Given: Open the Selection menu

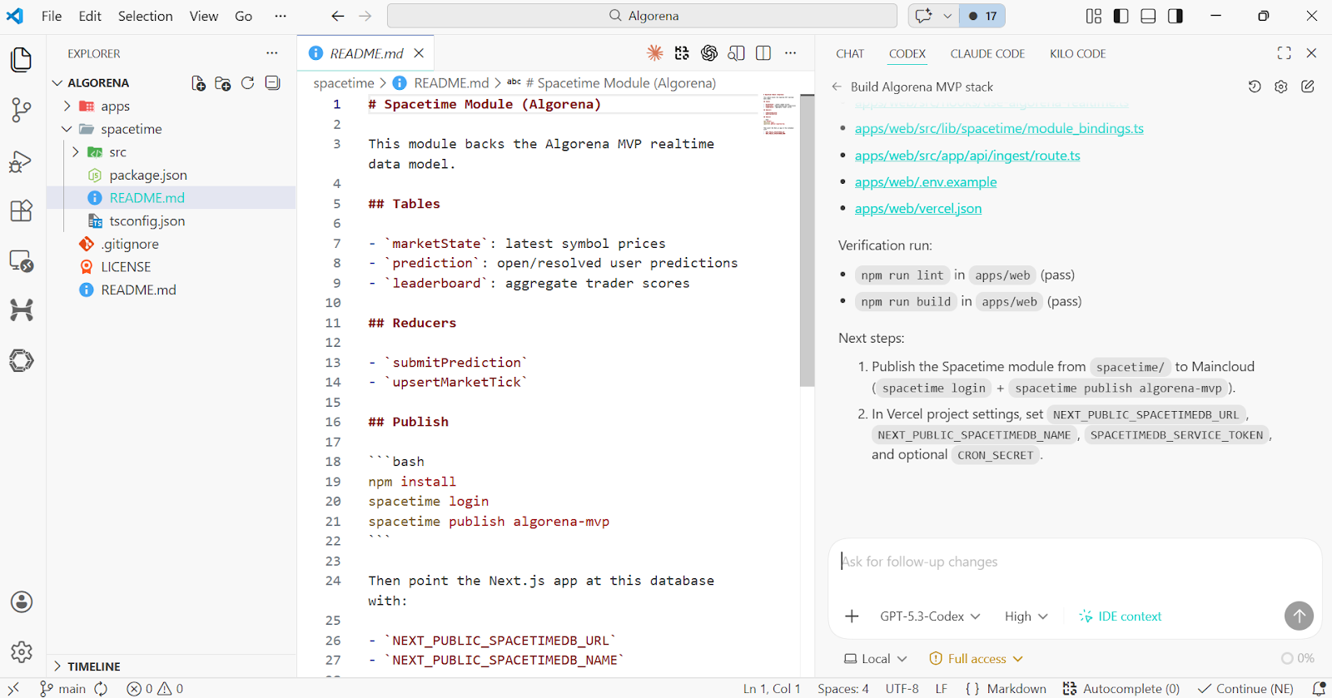Looking at the screenshot, I should pyautogui.click(x=145, y=16).
